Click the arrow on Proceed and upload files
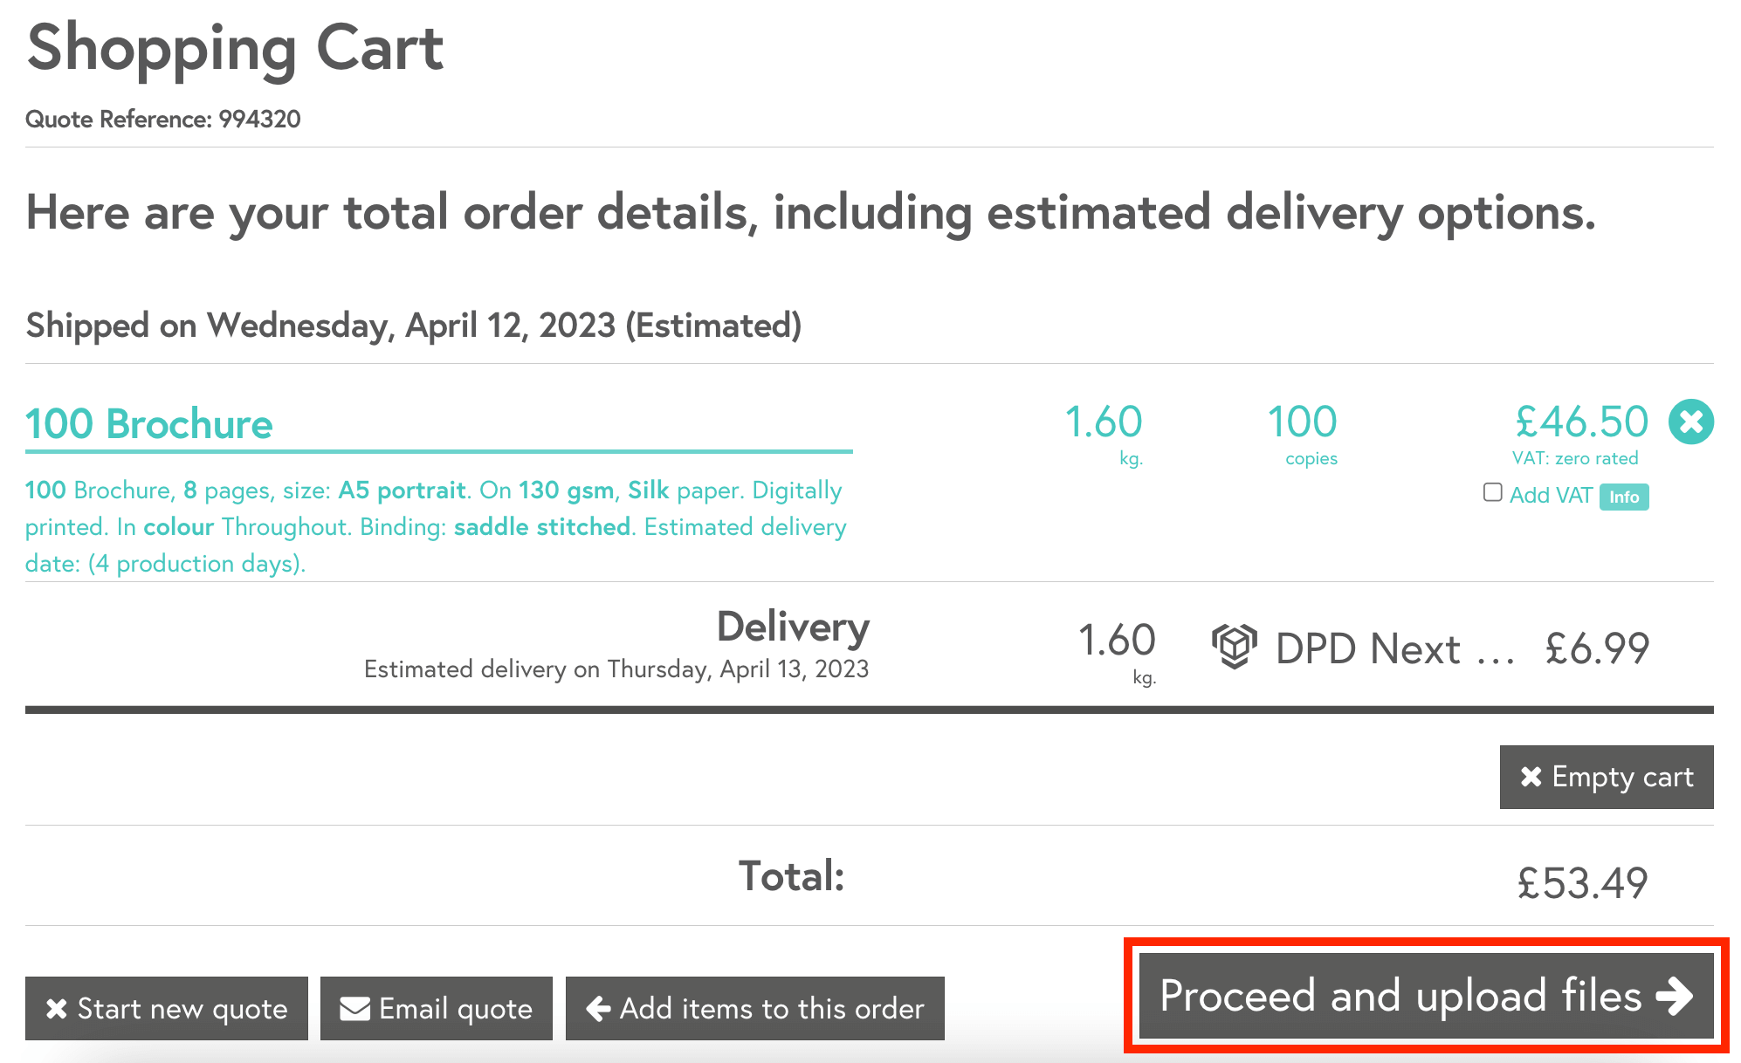This screenshot has width=1741, height=1063. [x=1675, y=996]
